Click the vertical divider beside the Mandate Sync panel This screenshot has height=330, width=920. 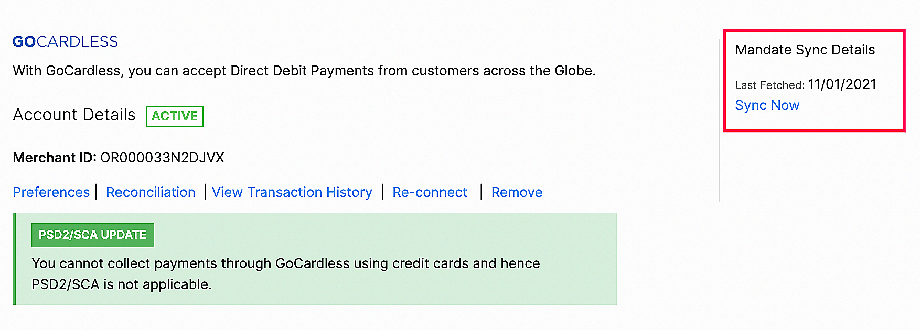tap(719, 120)
